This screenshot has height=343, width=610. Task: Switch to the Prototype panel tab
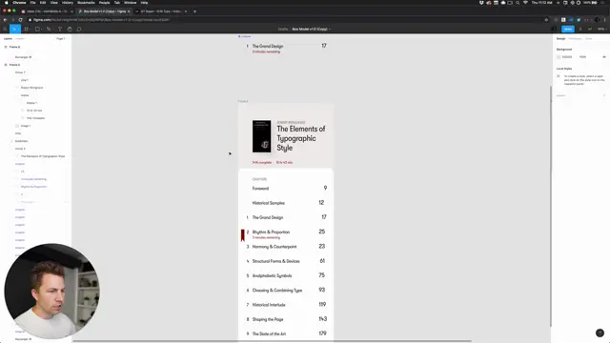tap(575, 39)
